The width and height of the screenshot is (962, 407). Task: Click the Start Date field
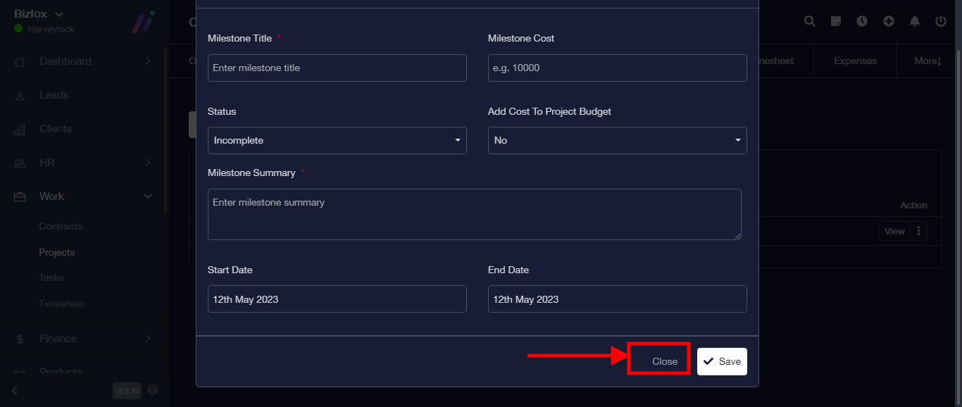tap(337, 299)
